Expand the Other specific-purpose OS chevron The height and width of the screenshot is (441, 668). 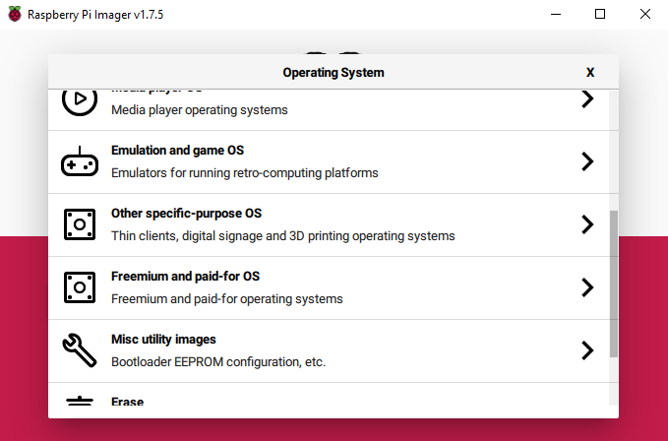[587, 224]
